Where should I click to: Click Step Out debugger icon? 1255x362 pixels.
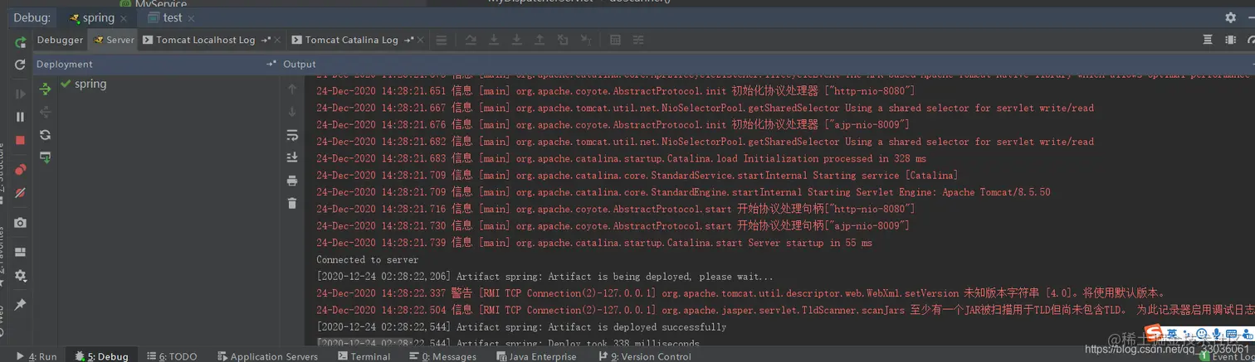pyautogui.click(x=540, y=40)
